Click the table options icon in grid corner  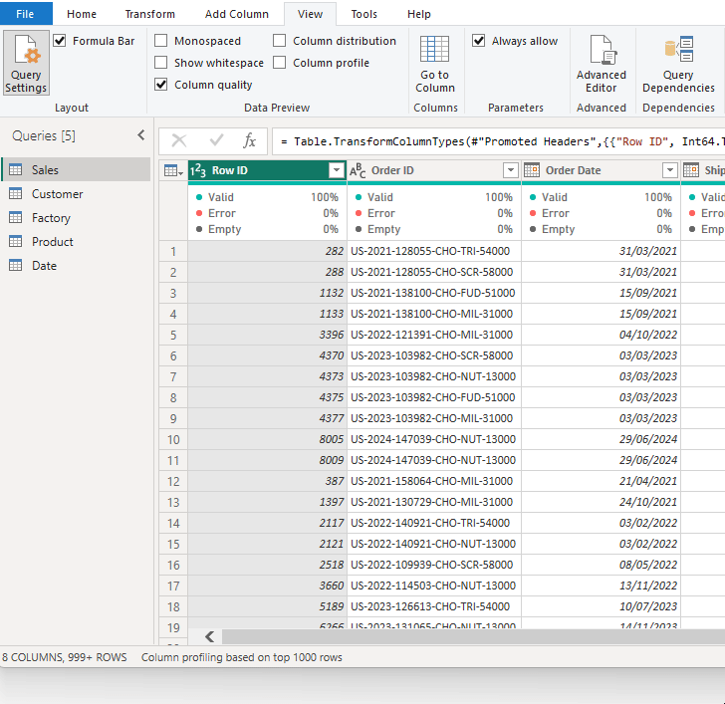click(x=173, y=171)
